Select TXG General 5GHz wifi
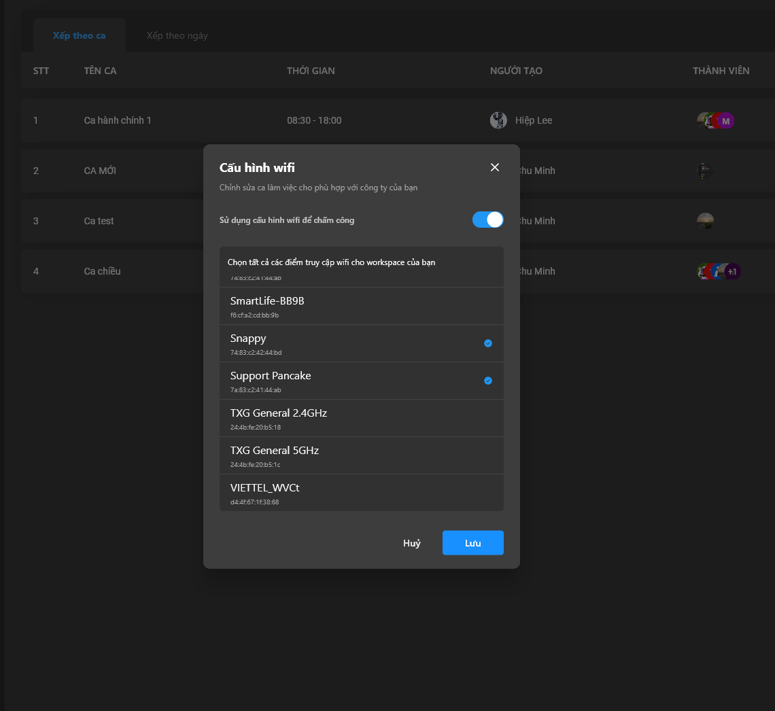 point(360,455)
